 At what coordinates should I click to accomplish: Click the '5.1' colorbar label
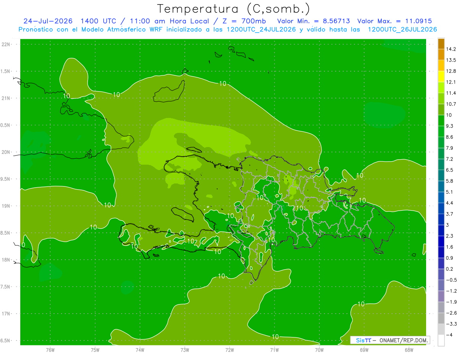tap(449, 192)
